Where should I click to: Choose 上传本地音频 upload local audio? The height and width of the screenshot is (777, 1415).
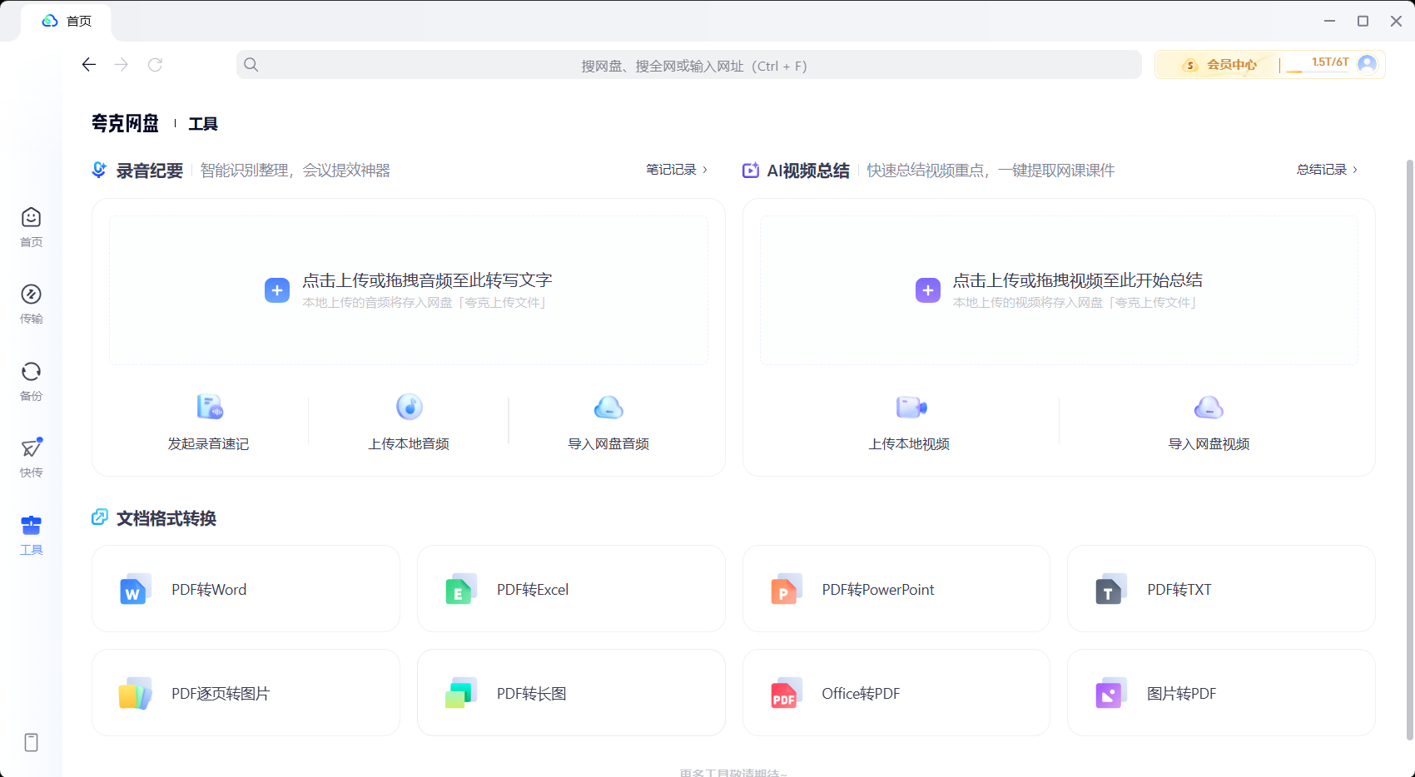[x=409, y=422]
